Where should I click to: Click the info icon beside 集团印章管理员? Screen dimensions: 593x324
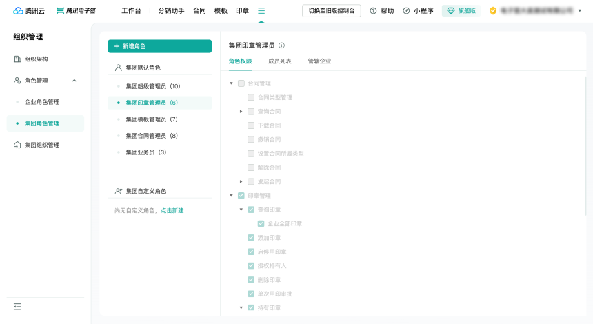pyautogui.click(x=282, y=45)
